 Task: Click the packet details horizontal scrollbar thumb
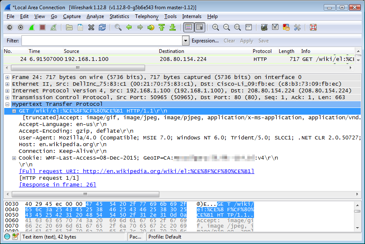point(85,194)
